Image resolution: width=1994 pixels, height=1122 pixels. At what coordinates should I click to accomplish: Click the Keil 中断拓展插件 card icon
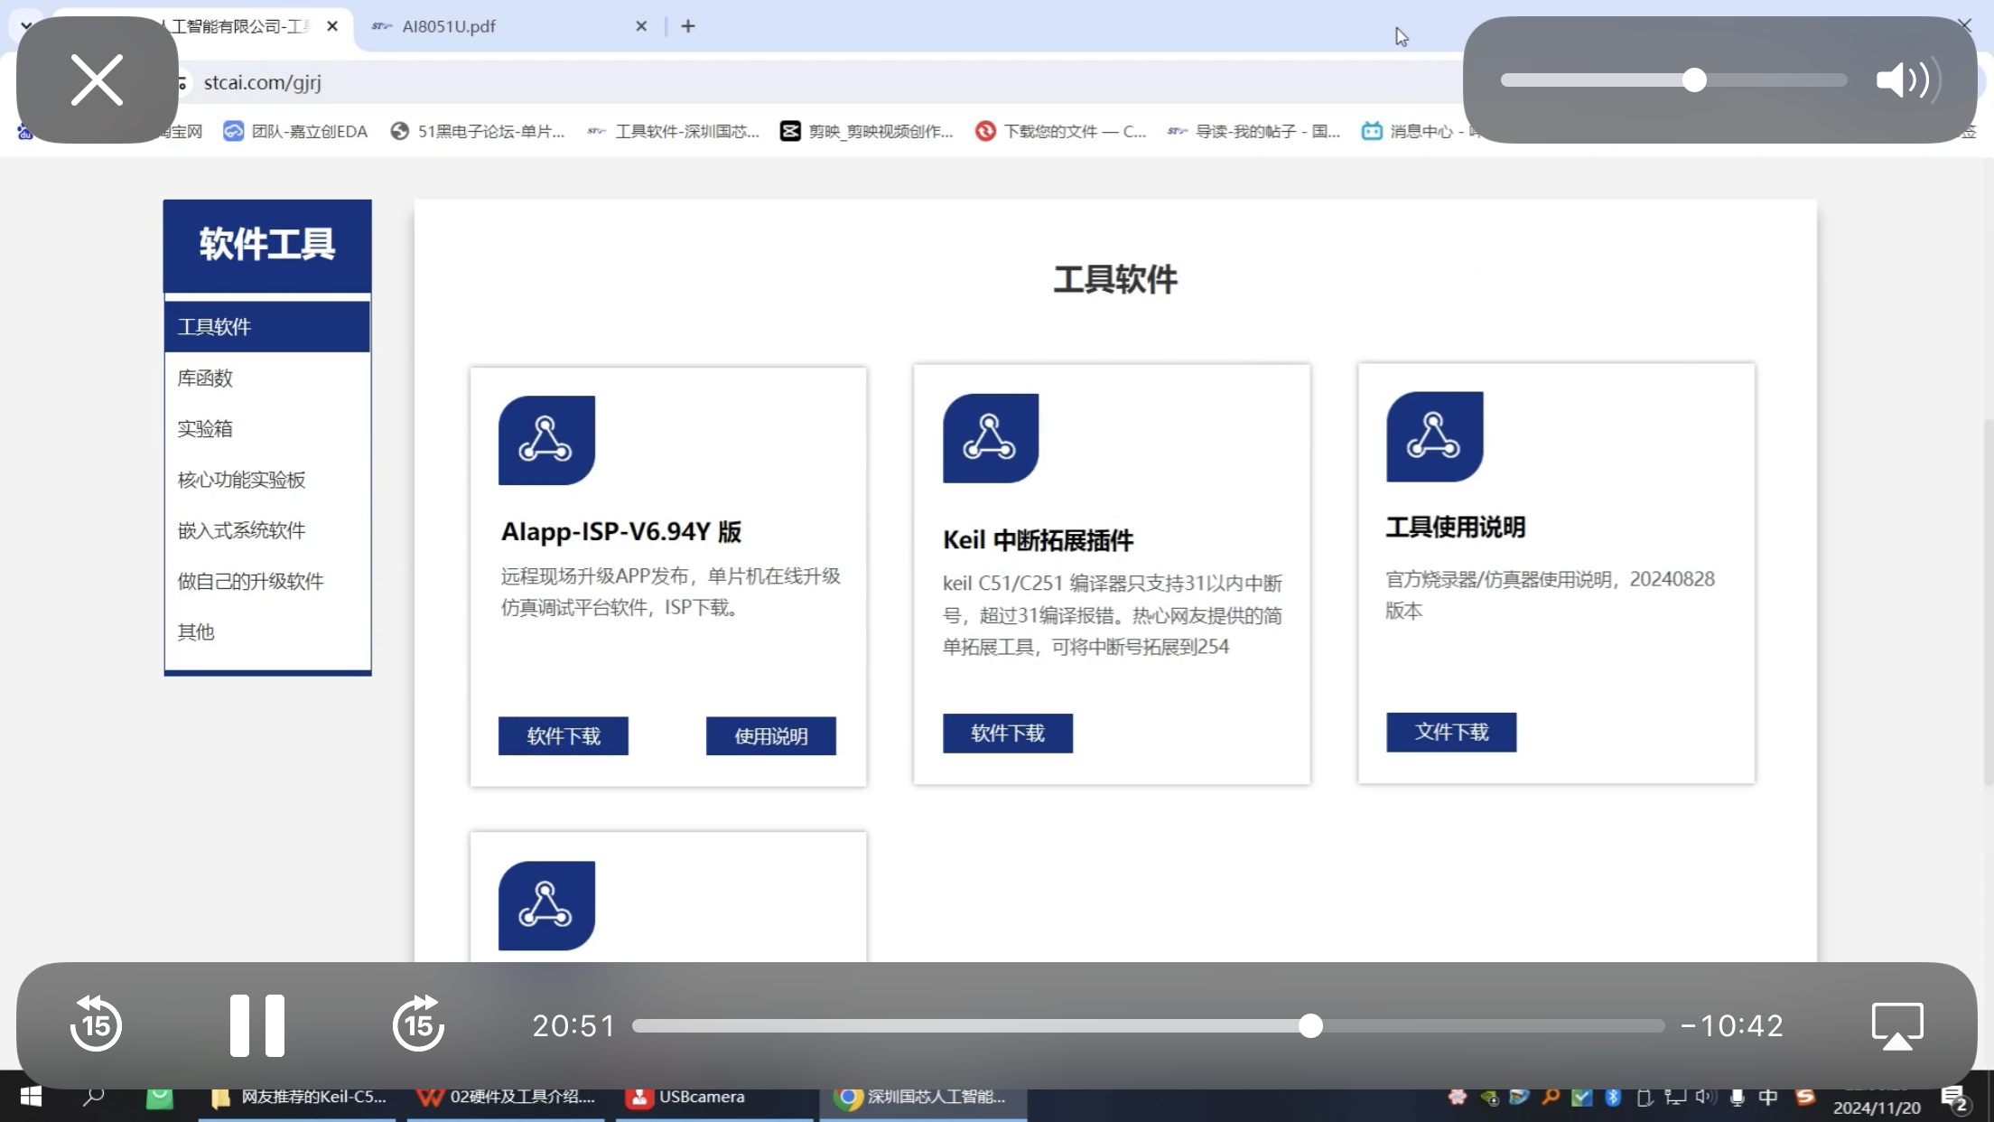tap(991, 438)
